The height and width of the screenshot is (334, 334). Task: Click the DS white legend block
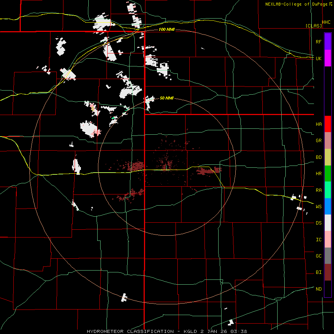click(x=328, y=223)
